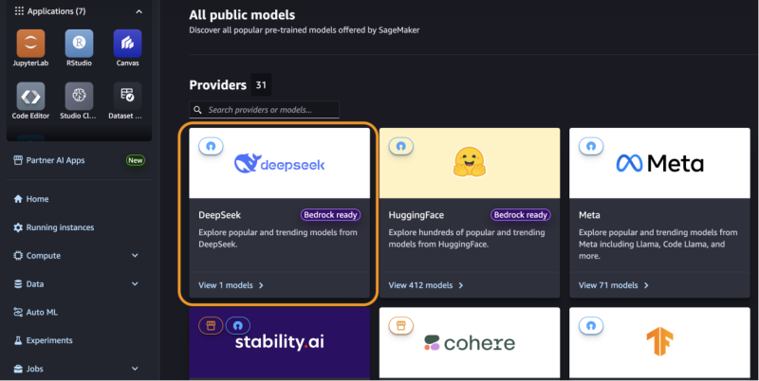759x381 pixels.
Task: Open the Canvas application
Action: [x=126, y=45]
